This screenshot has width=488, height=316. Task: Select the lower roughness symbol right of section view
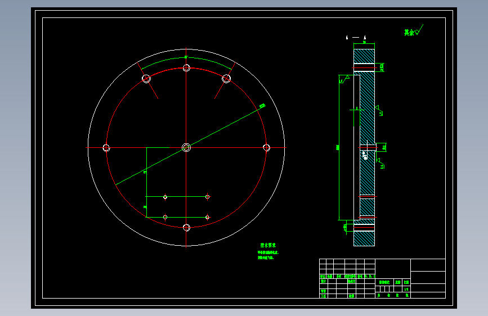pos(380,163)
